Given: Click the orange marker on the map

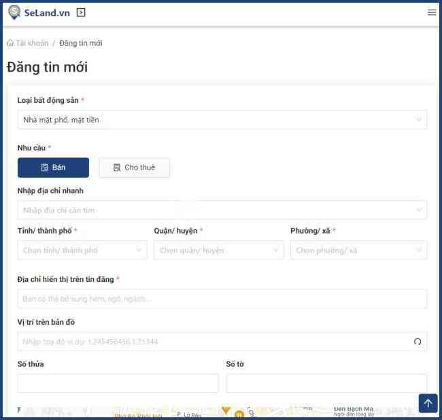Looking at the screenshot, I should [x=226, y=410].
